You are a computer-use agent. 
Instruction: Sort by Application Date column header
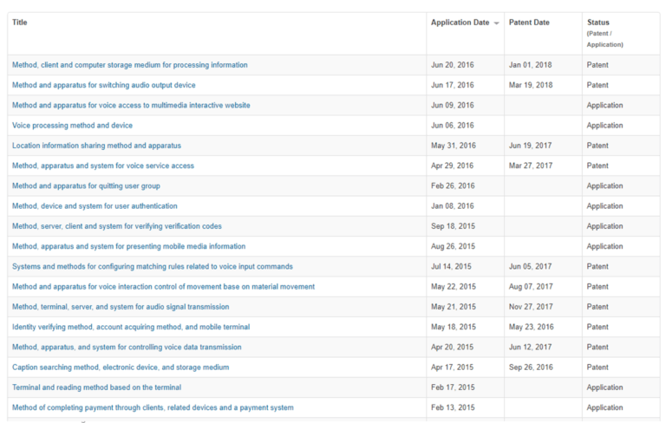(460, 23)
